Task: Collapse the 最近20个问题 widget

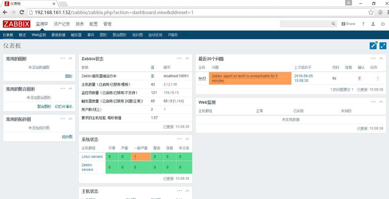Action: (x=381, y=58)
